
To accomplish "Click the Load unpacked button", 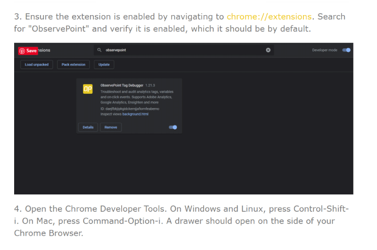I will 37,65.
